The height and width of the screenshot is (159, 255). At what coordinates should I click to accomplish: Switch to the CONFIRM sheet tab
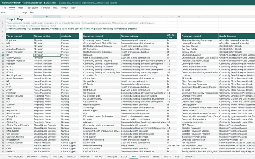tap(145, 157)
